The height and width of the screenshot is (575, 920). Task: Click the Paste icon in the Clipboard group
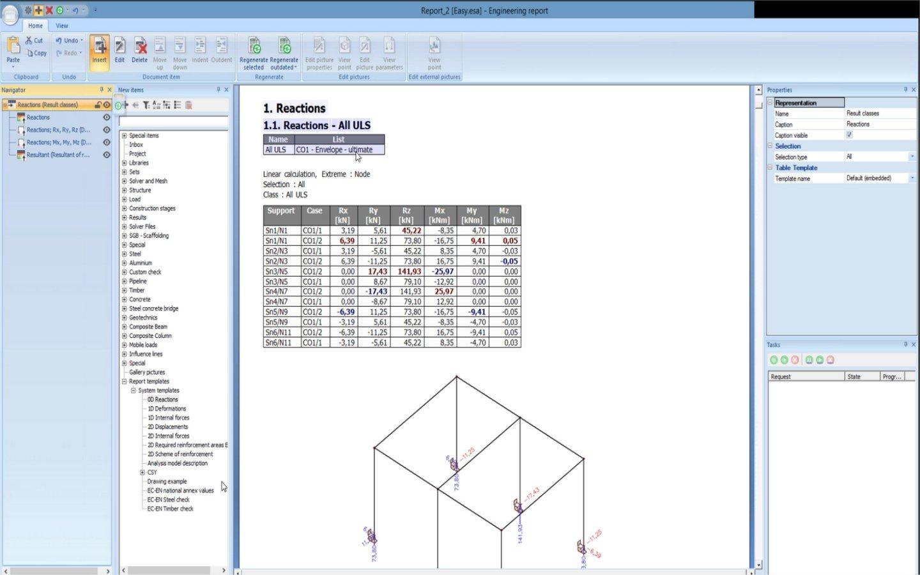click(12, 50)
